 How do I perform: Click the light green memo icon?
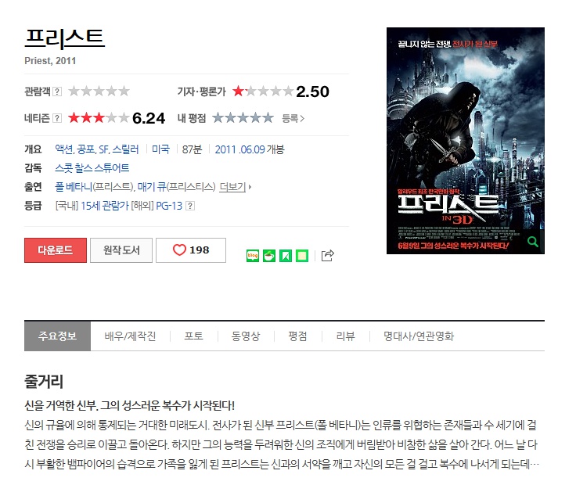click(302, 256)
